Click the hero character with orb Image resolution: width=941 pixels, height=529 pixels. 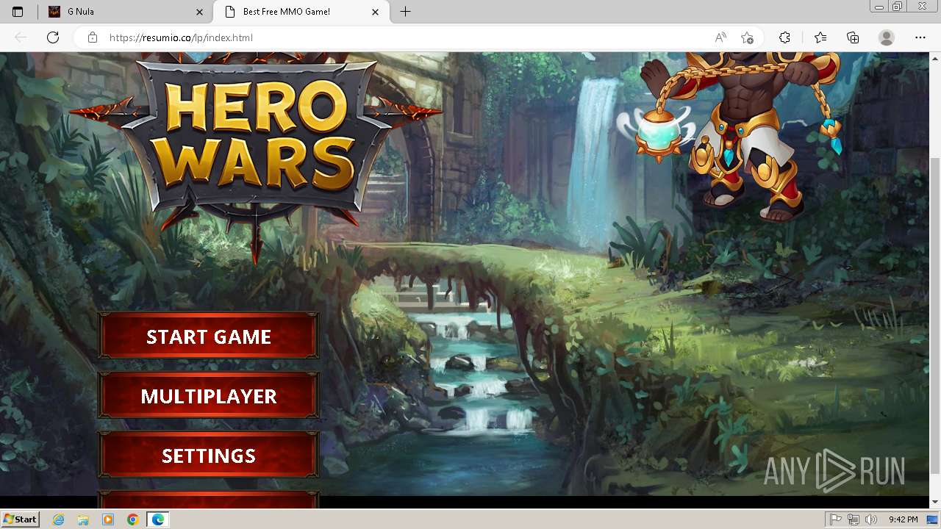tap(731, 136)
